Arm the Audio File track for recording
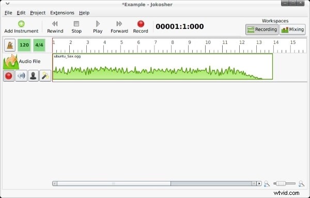 (8, 76)
